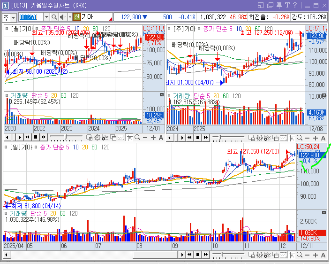Fast-forward monthly chart playback

(x=44, y=138)
